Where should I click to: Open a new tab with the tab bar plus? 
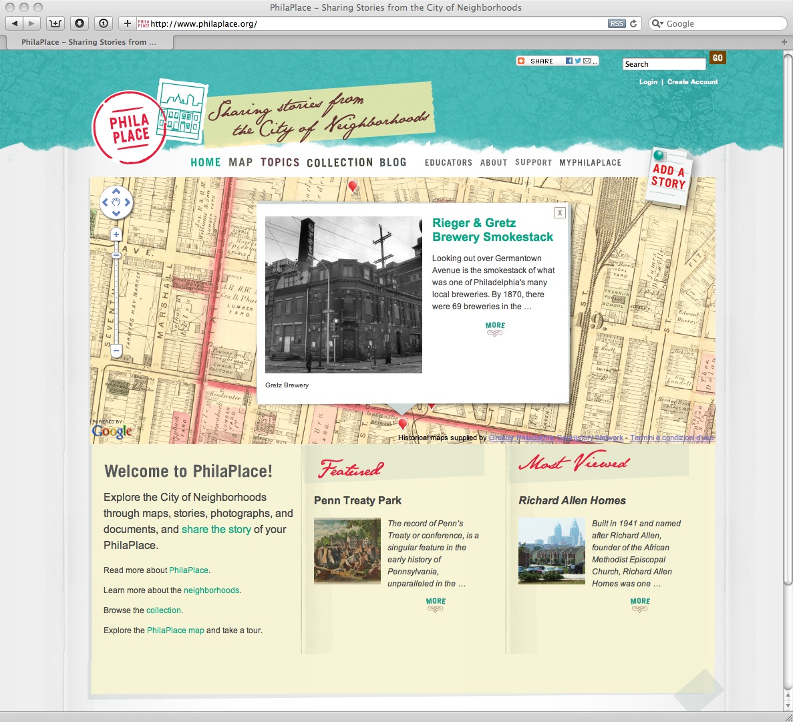[784, 42]
